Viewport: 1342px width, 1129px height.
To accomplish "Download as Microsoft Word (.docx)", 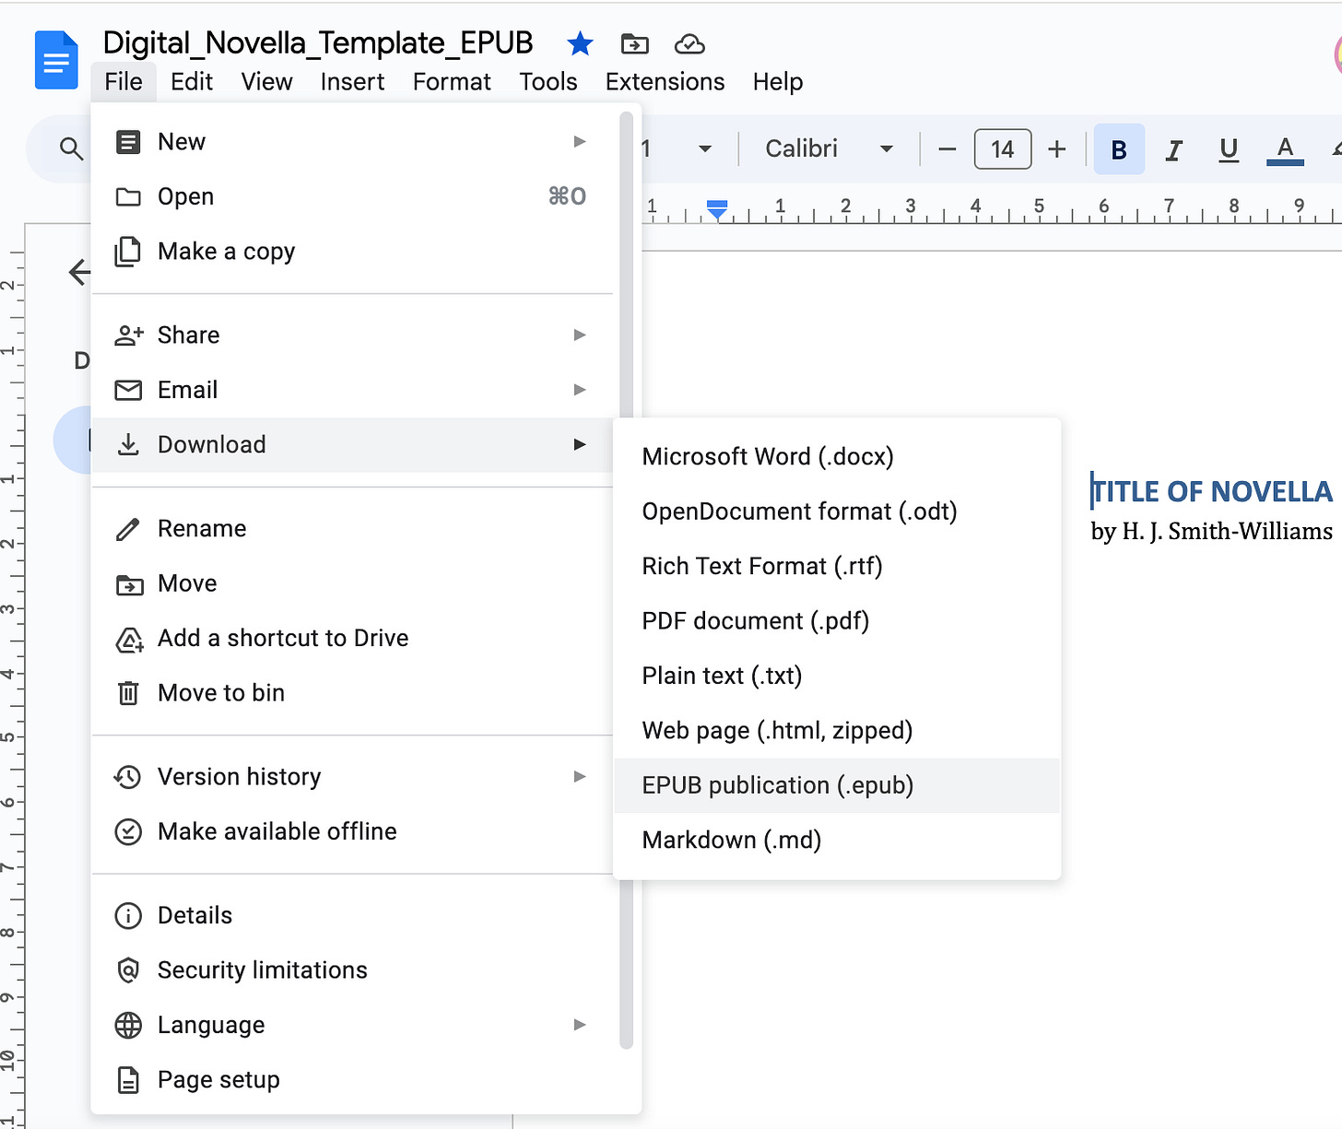I will tap(837, 457).
